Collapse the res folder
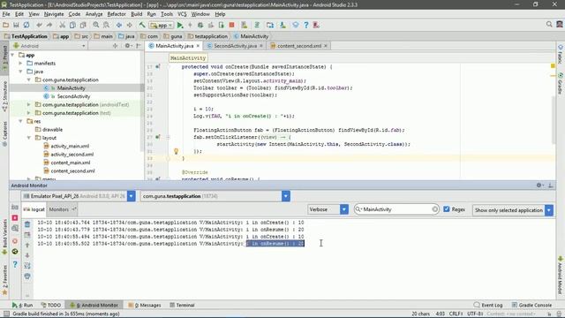 [20, 121]
